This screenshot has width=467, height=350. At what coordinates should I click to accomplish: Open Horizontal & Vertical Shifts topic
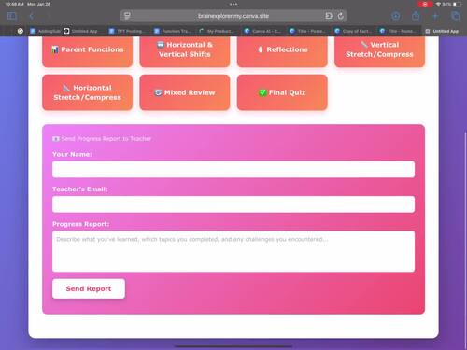pyautogui.click(x=185, y=50)
